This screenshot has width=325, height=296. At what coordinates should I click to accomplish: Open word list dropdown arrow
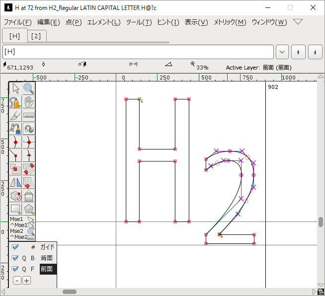[x=282, y=52]
